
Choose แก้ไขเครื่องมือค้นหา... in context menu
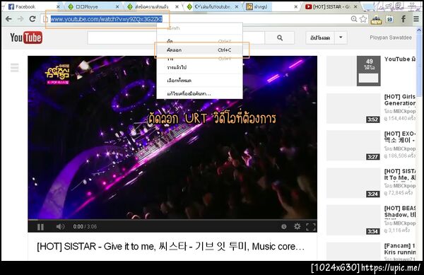coord(199,94)
